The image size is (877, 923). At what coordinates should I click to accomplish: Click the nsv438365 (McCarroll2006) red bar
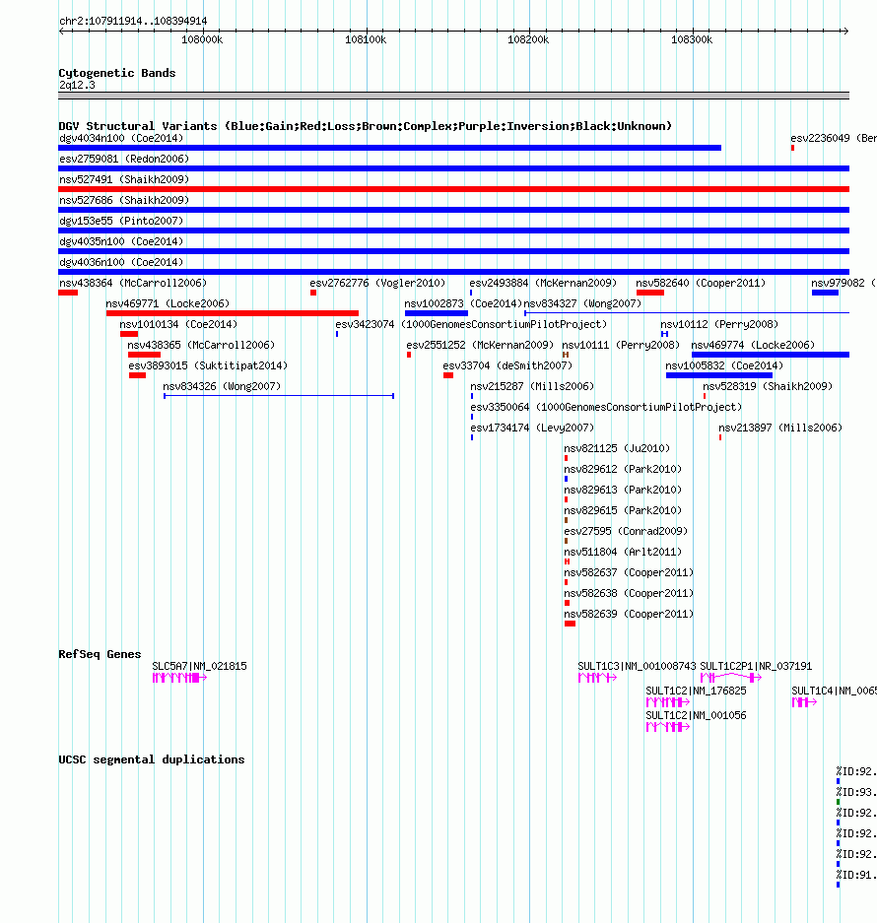[144, 355]
